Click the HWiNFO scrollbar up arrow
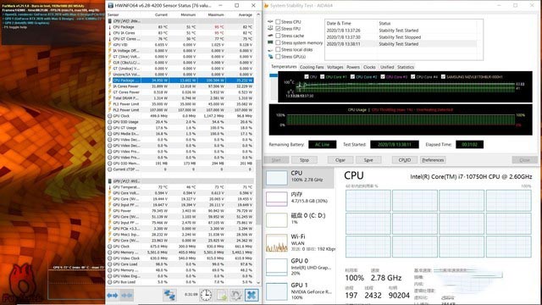542x305 pixels. coord(258,15)
